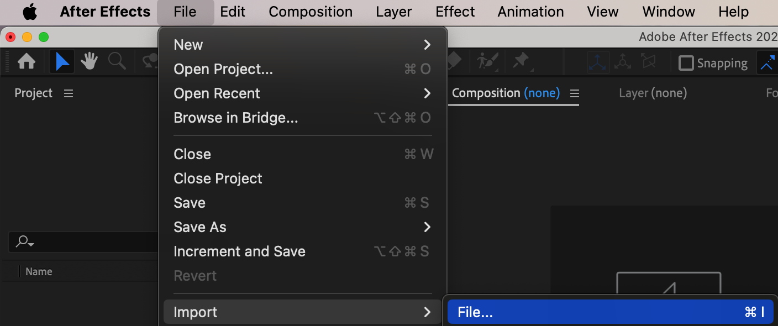Image resolution: width=778 pixels, height=326 pixels.
Task: Open the Composition menu in menu bar
Action: 311,12
